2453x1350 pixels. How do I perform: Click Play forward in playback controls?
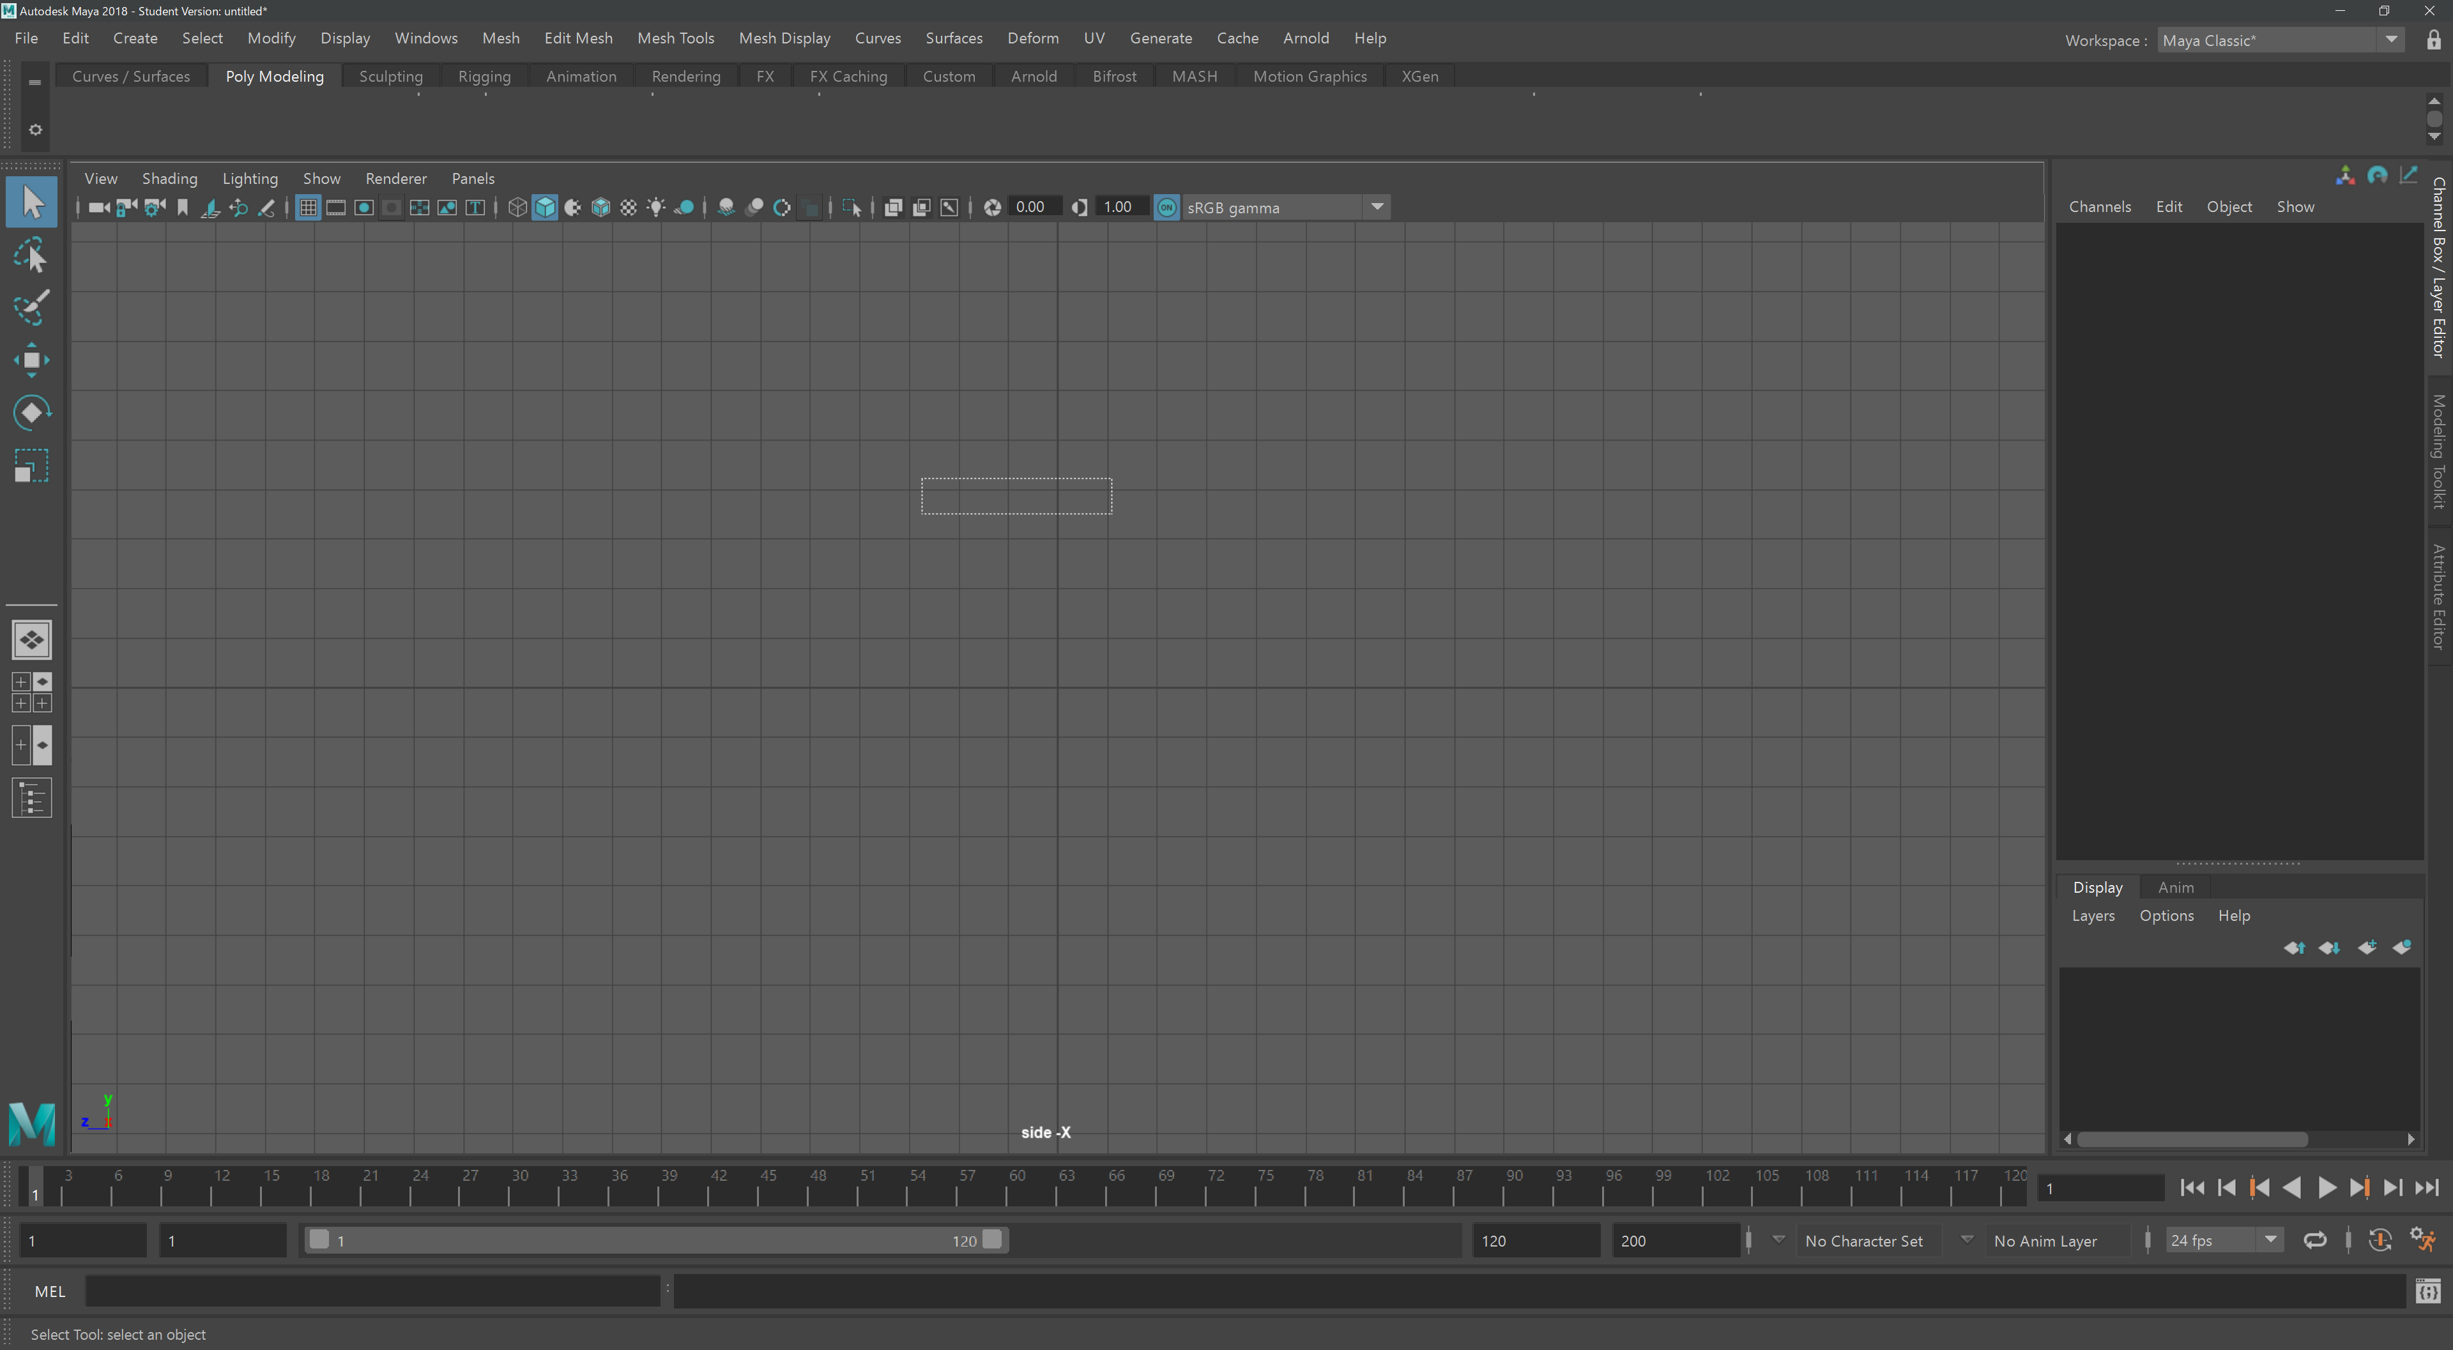coord(2327,1188)
